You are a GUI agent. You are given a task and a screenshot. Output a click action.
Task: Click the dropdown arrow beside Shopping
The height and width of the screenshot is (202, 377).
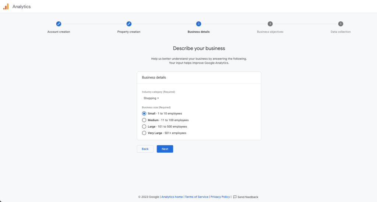pos(158,98)
